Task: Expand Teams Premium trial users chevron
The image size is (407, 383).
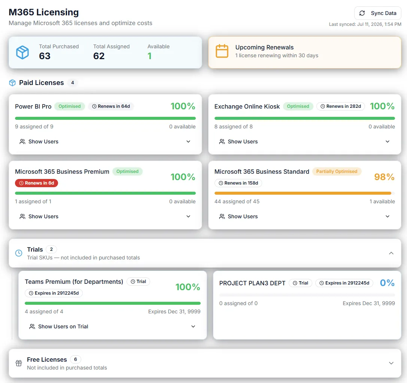Action: (193, 326)
